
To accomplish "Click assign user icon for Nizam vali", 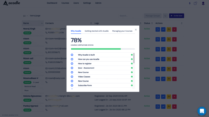I will click(x=169, y=59).
